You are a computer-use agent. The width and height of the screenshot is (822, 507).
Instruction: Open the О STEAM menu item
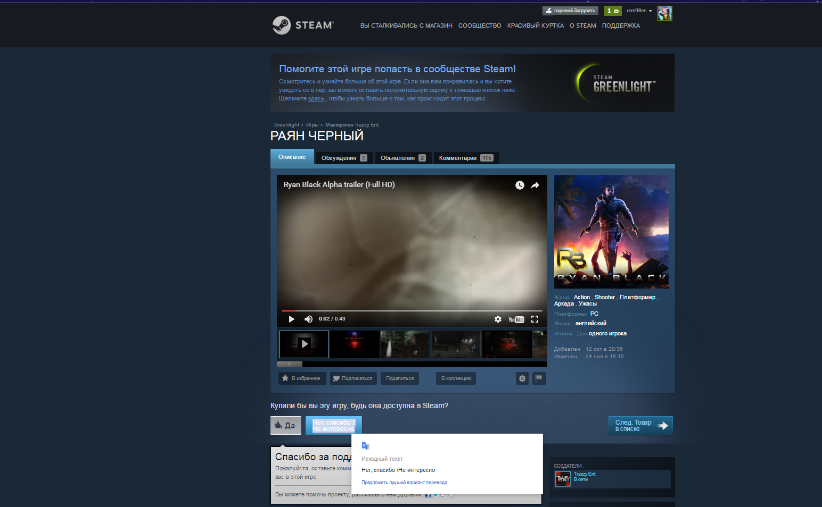(583, 26)
